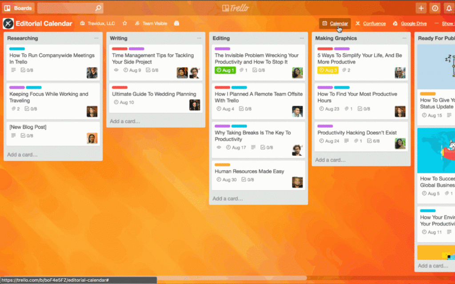Click the attachment badge on 5 Ways To Simplify card

tap(346, 70)
